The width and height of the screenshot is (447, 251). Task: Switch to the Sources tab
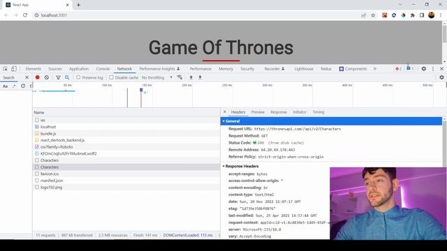point(55,69)
